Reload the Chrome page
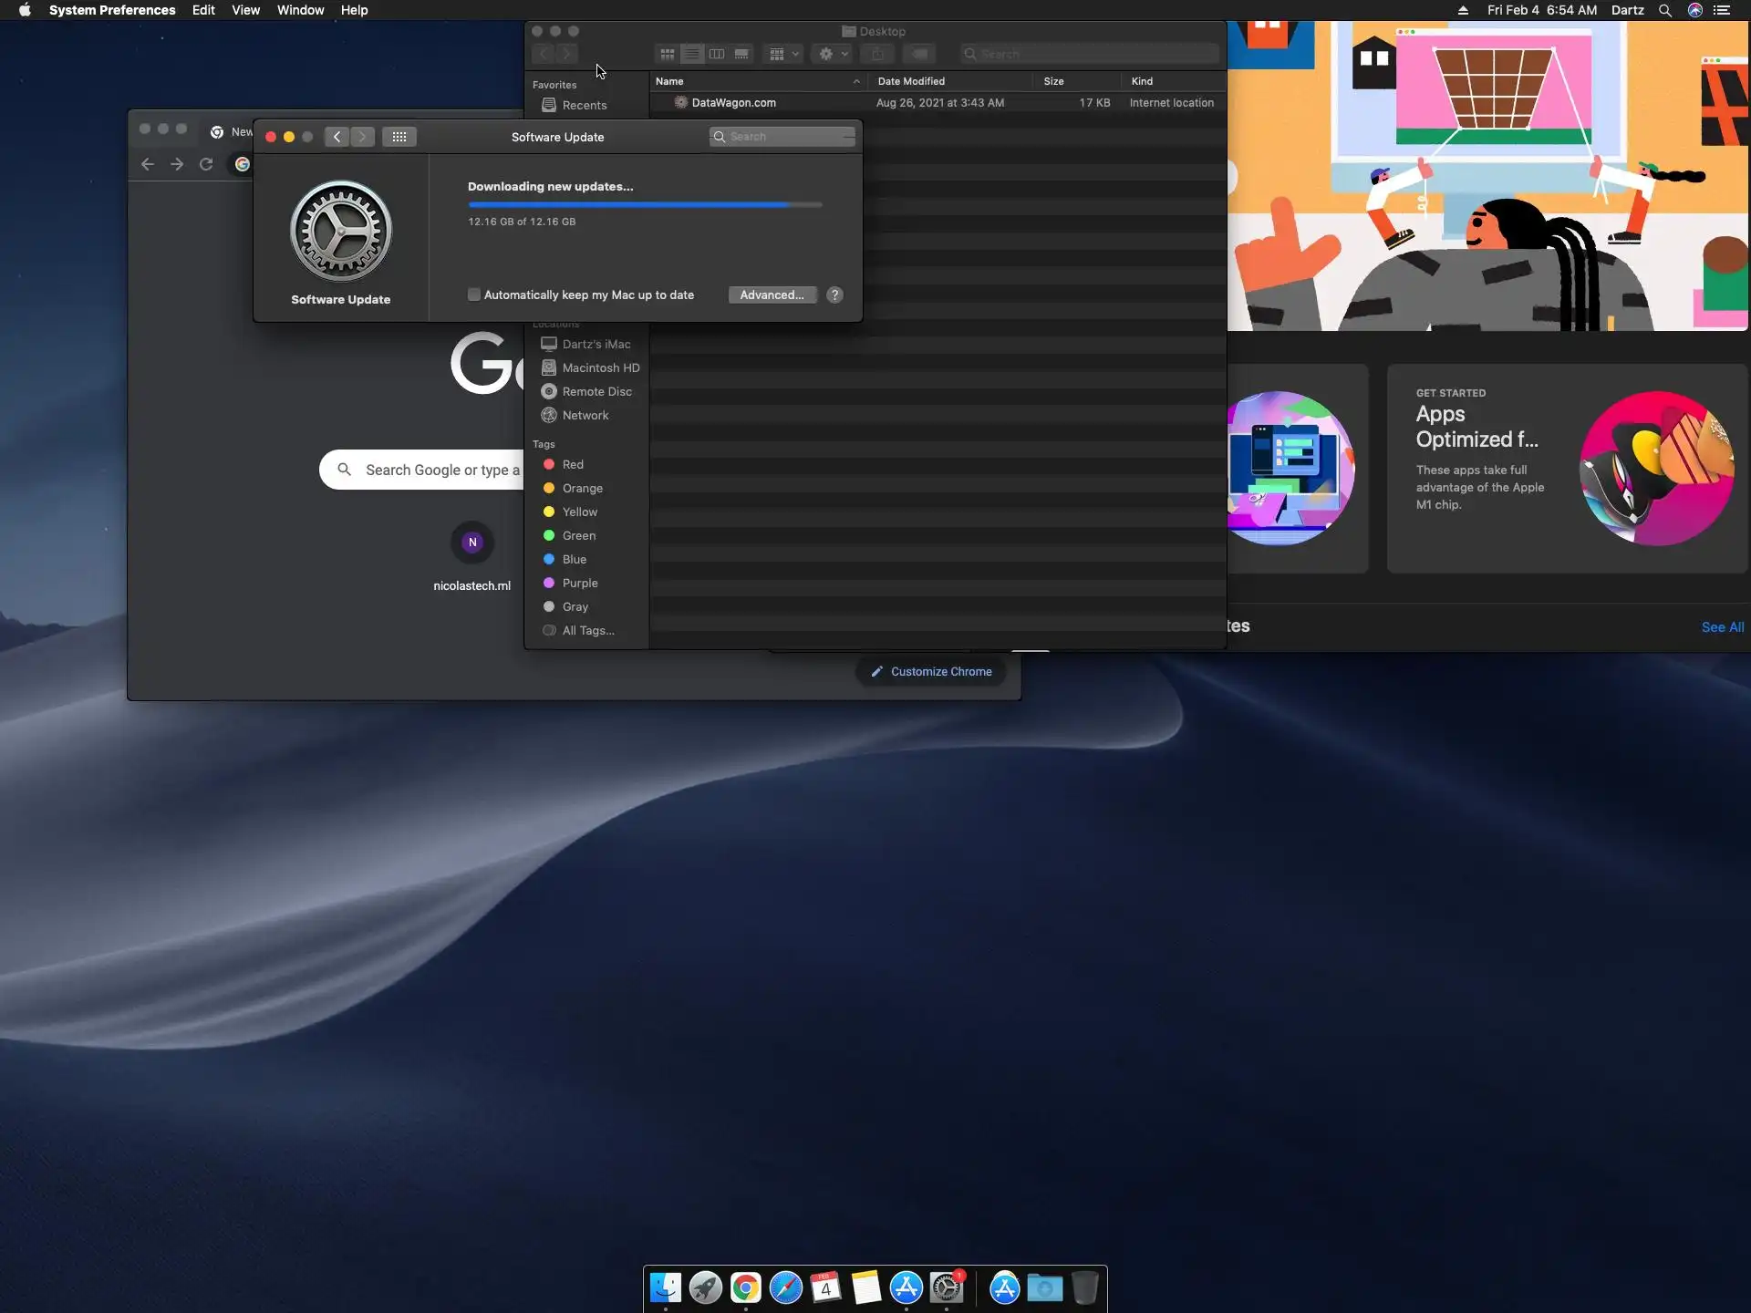 click(206, 164)
